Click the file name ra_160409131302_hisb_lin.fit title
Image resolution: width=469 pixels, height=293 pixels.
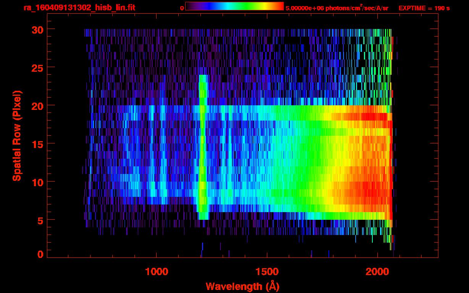(79, 8)
